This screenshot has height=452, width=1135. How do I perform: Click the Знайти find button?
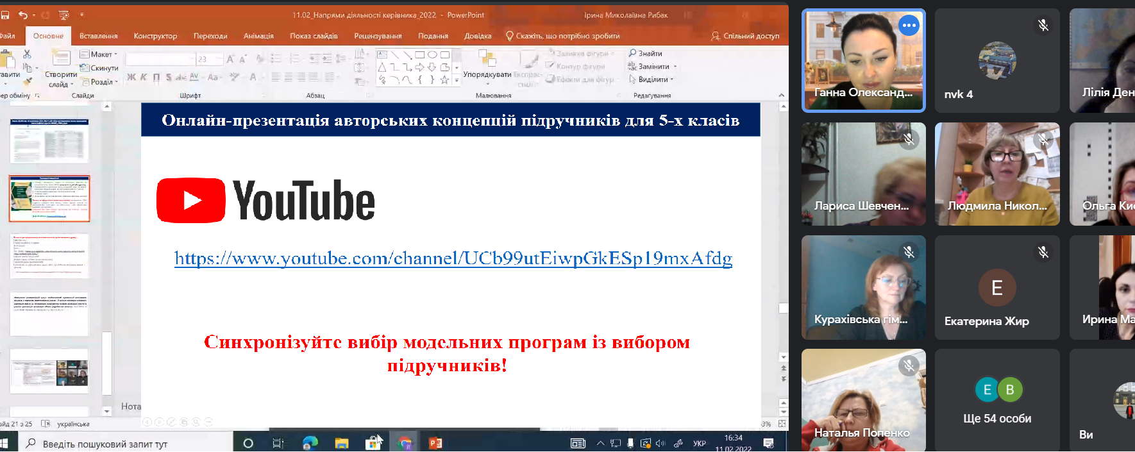click(645, 53)
